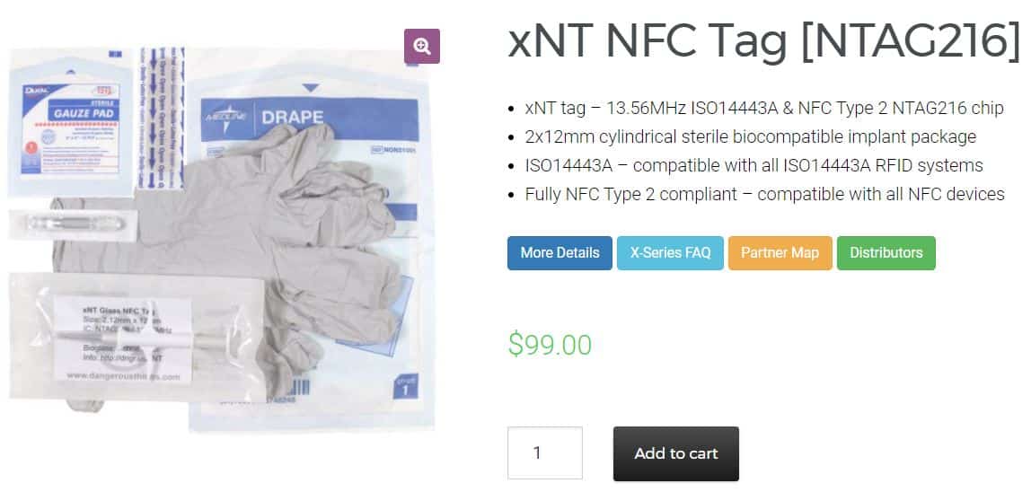Image resolution: width=1031 pixels, height=492 pixels.
Task: Open the orange Partner Map button
Action: (x=780, y=253)
